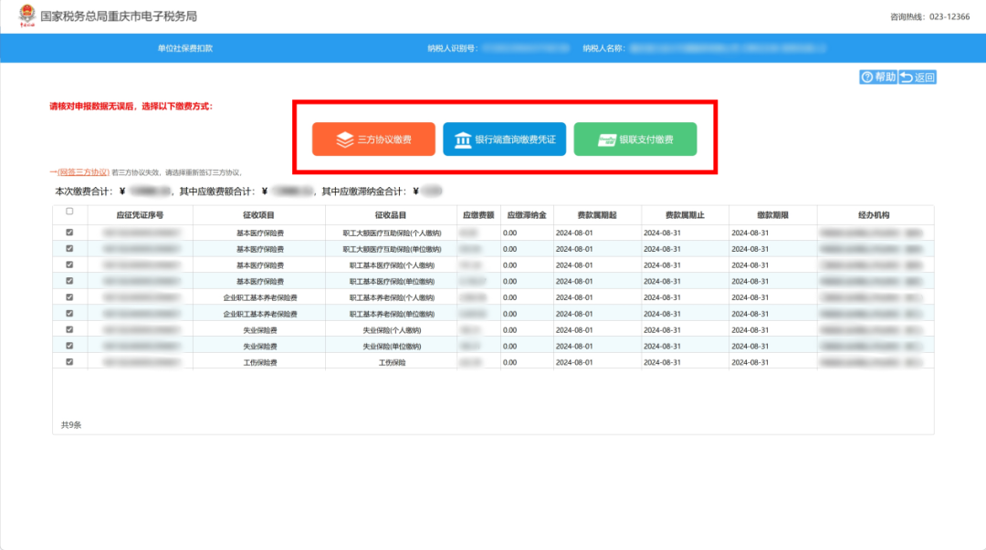Toggle the select-all checkbox in table header
The height and width of the screenshot is (550, 986).
pyautogui.click(x=70, y=212)
